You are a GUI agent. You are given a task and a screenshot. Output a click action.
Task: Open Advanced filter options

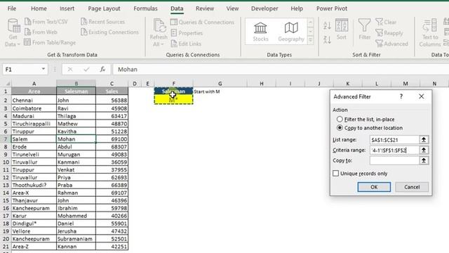[x=391, y=44]
